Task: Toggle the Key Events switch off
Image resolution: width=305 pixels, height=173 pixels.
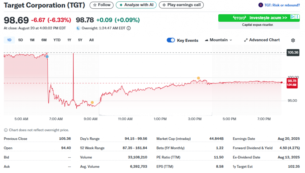Action: click(171, 40)
